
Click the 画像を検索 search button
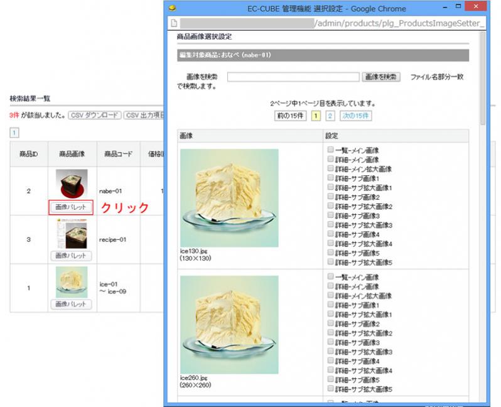coord(381,77)
